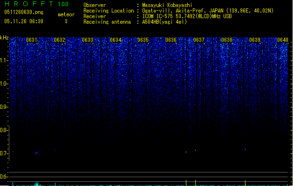Click the 0637 time marker
Image resolution: width=293 pixels, height=186 pixels.
(199, 40)
